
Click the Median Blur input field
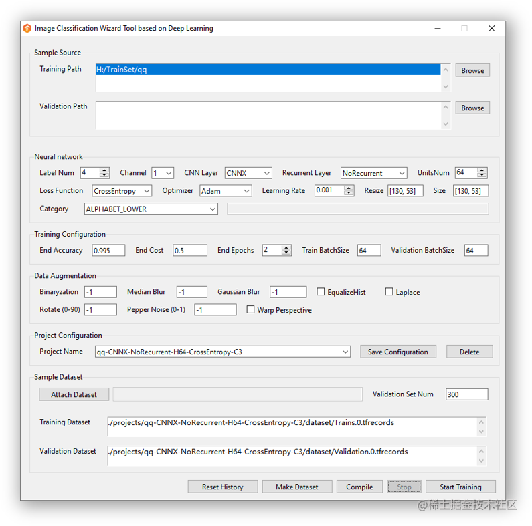coord(192,292)
